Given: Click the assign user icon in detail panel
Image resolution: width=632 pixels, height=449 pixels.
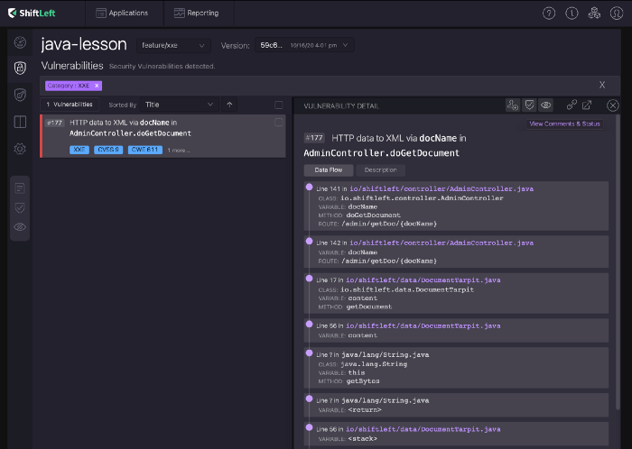Looking at the screenshot, I should point(513,105).
